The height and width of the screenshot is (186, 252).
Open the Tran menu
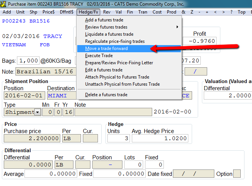143,12
